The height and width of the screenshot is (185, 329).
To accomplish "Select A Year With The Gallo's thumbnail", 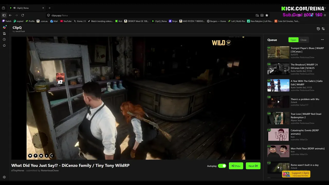I will (x=278, y=85).
